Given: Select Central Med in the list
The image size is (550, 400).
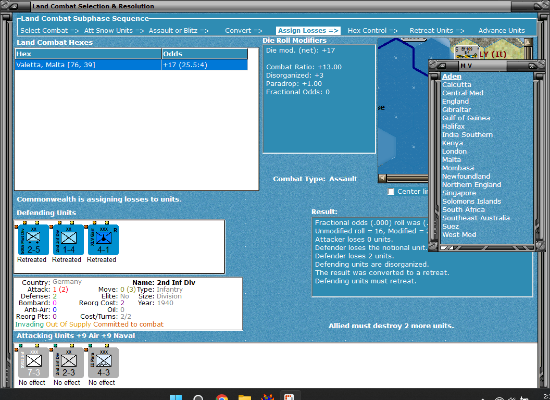Looking at the screenshot, I should (463, 93).
